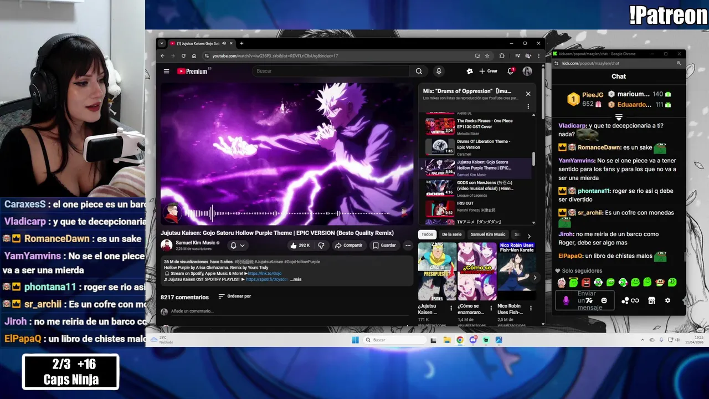The image size is (709, 399).
Task: Bookmark this page with the star icon
Action: point(487,55)
